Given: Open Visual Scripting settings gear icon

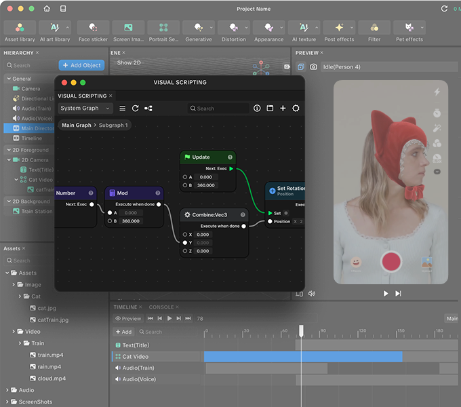Looking at the screenshot, I should pyautogui.click(x=296, y=109).
